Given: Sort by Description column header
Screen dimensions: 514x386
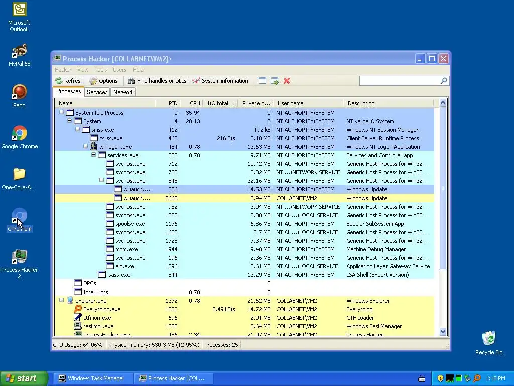Looking at the screenshot, I should pyautogui.click(x=388, y=103).
